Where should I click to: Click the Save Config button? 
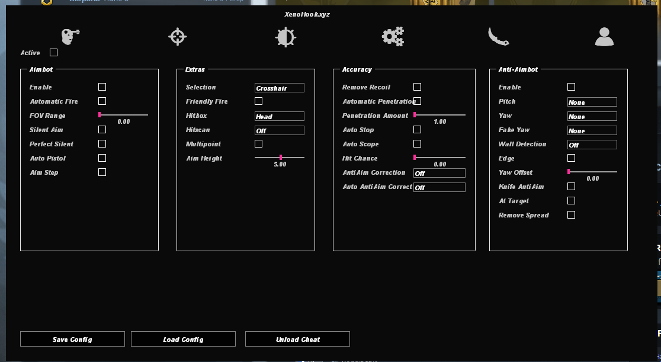click(72, 339)
